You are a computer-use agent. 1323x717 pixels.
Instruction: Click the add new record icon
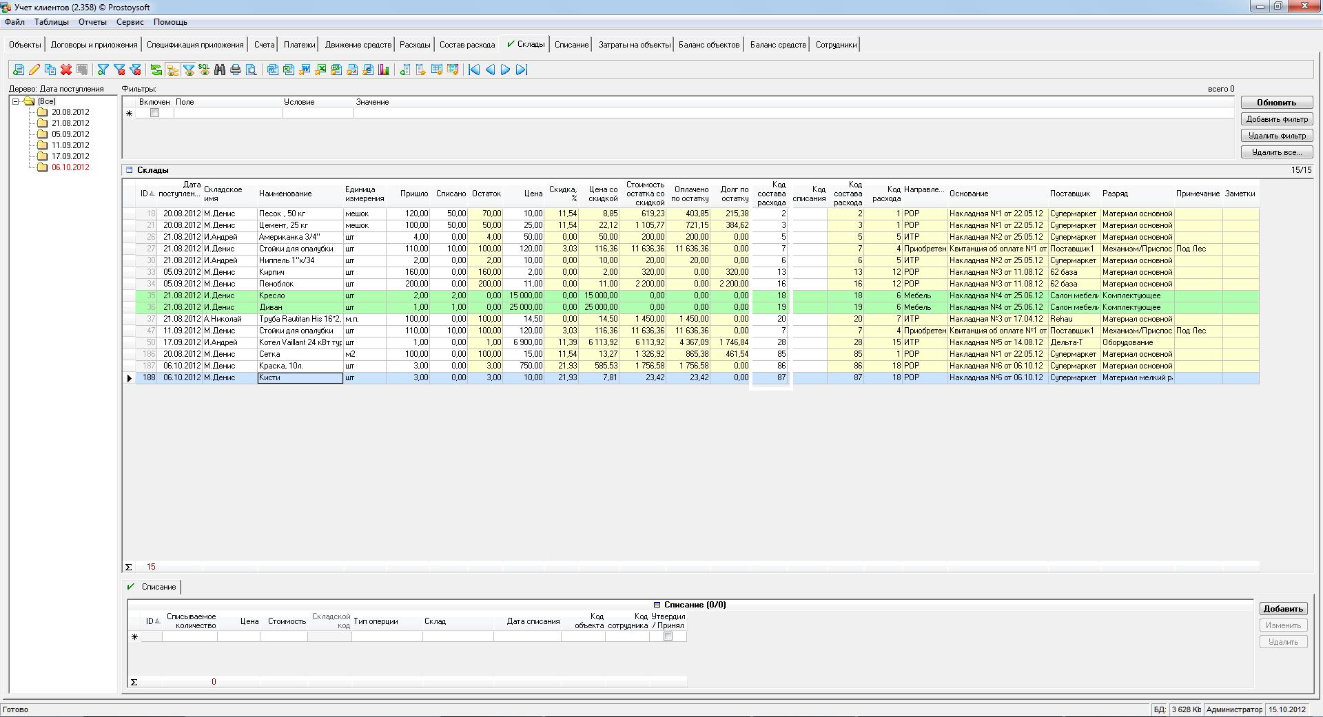19,70
